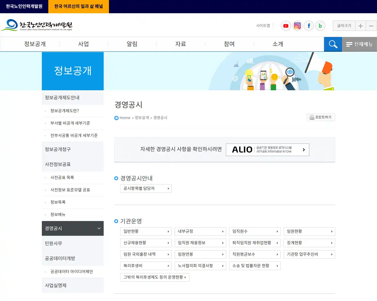Screen dimensions: 377x301
Task: Open the YouTube channel icon
Action: point(286,26)
